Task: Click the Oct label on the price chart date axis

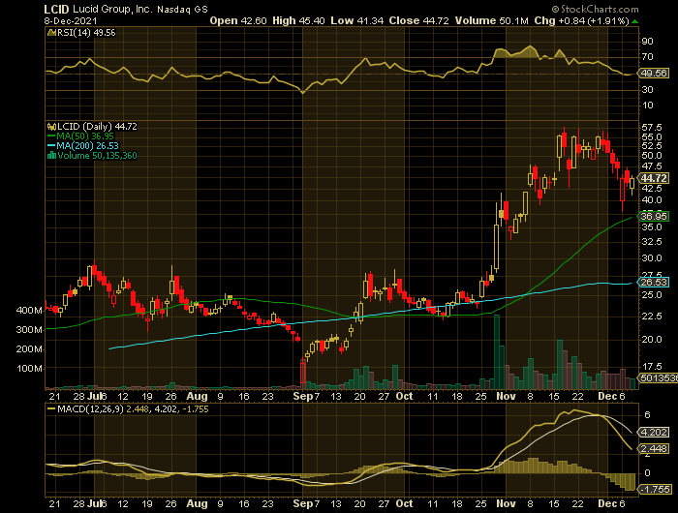Action: (x=404, y=396)
